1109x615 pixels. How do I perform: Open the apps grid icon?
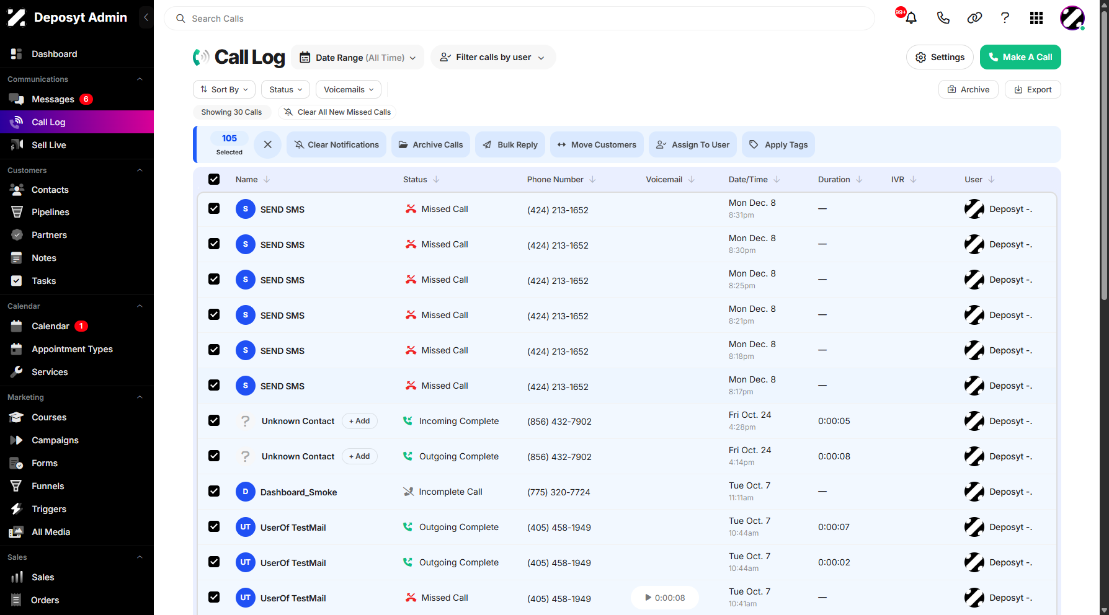[1036, 18]
